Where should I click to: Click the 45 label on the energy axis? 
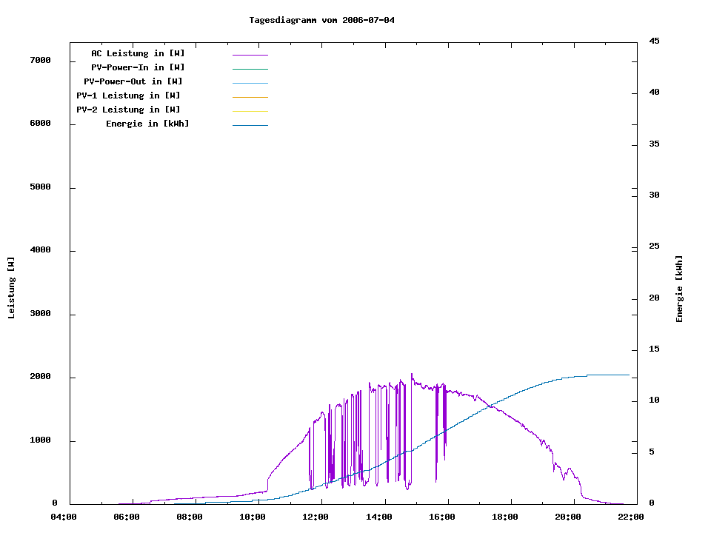pos(654,41)
